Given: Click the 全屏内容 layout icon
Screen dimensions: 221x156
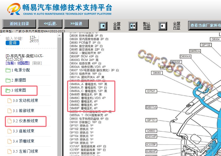Looking at the screenshot, I should click(163, 26).
